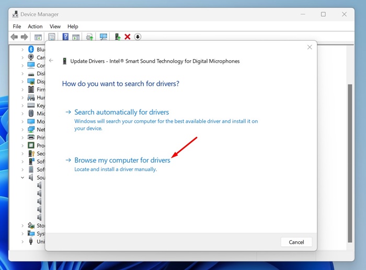This screenshot has width=366, height=270.
Task: Click the action pane toolbar icon
Action: 76,37
